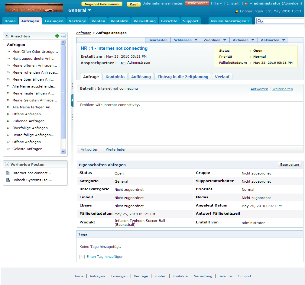Viewport: 305px width, 285px height.
Task: Click the Administrator contact link
Action: pos(139,62)
